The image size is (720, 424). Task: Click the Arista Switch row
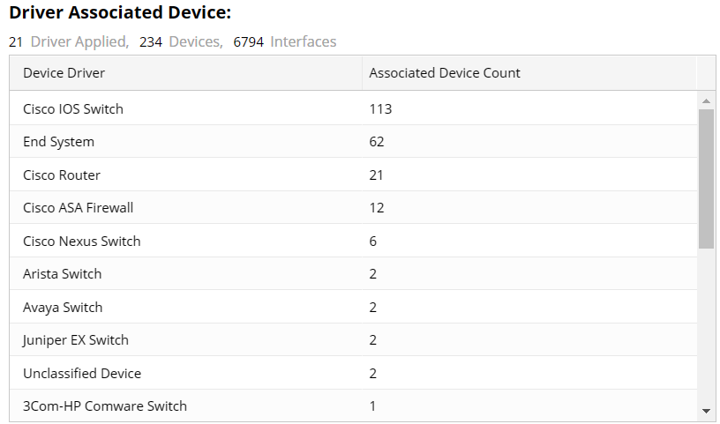tap(63, 274)
